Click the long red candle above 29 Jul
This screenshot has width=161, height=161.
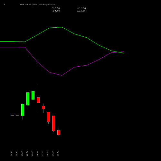(54, 123)
